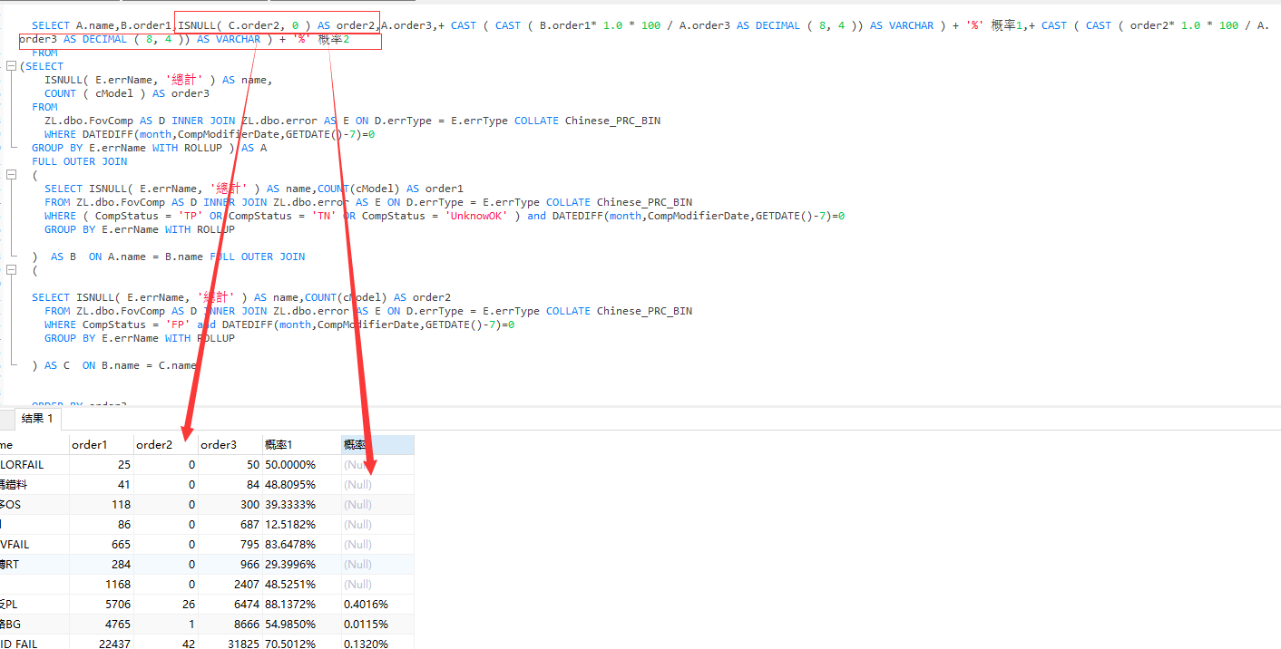Click the 概率1 cell showing 29.3996%
The height and width of the screenshot is (649, 1281).
coord(302,564)
